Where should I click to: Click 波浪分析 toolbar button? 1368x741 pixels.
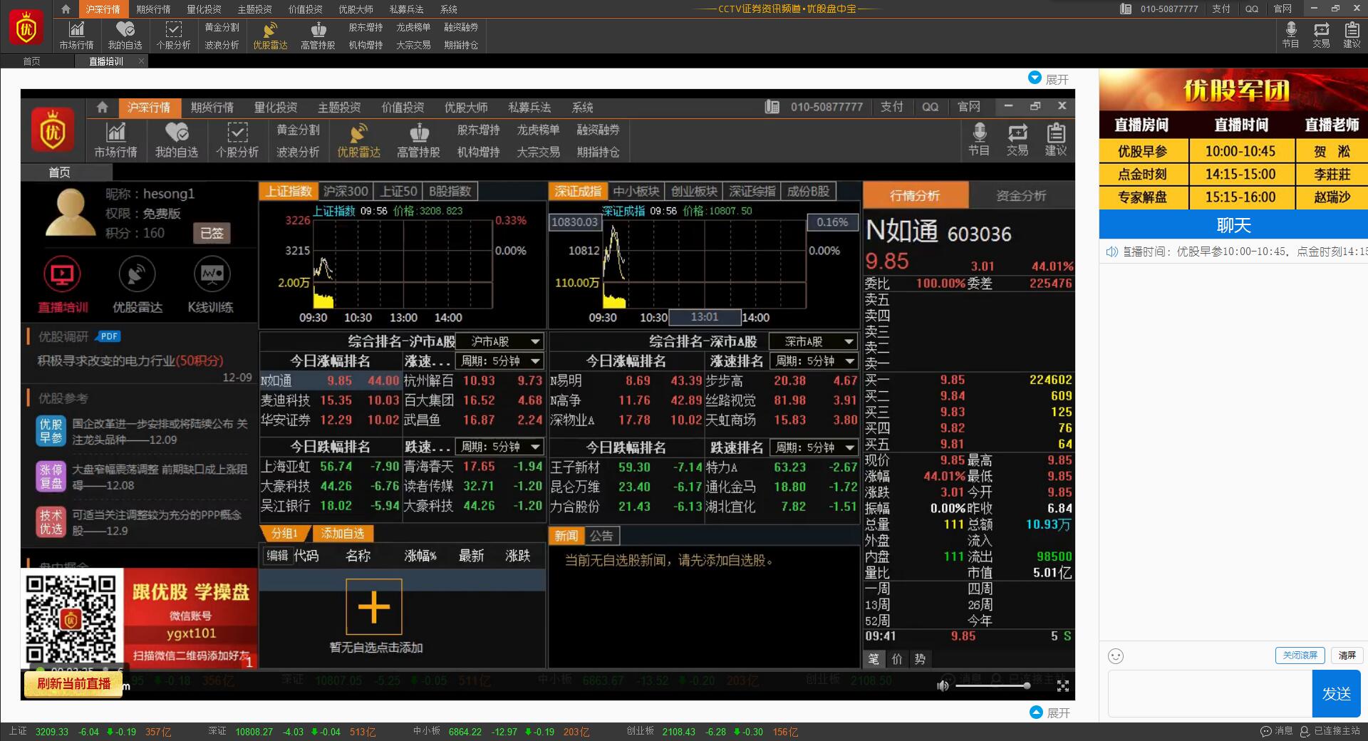(222, 45)
